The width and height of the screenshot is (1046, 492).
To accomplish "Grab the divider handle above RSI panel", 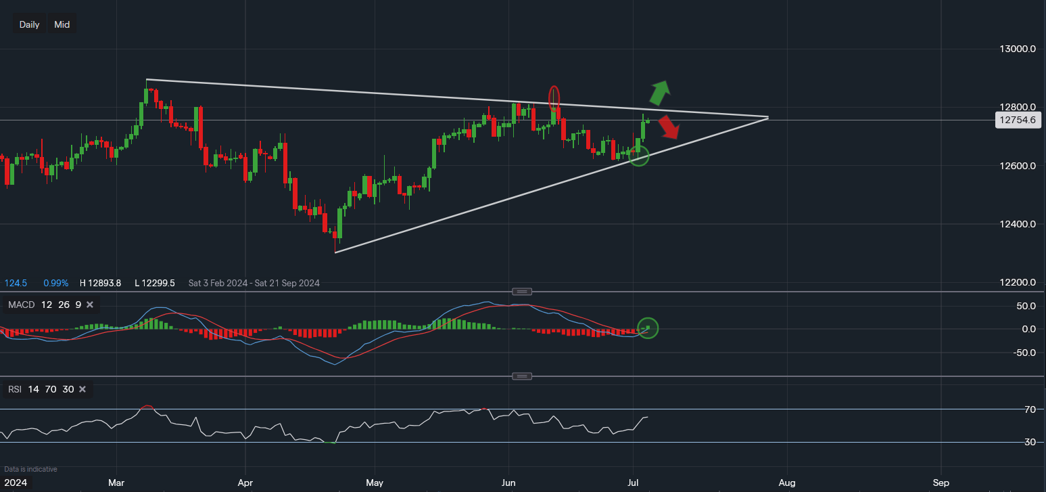I will (522, 376).
